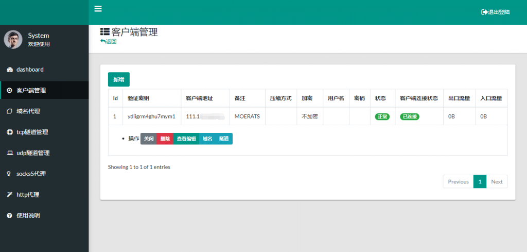The image size is (527, 252).
Task: Open the 使用说明 help menu item
Action: point(28,215)
